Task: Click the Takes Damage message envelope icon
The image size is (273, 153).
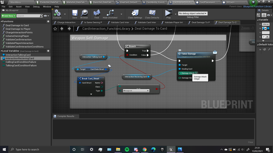Action: 215,52
